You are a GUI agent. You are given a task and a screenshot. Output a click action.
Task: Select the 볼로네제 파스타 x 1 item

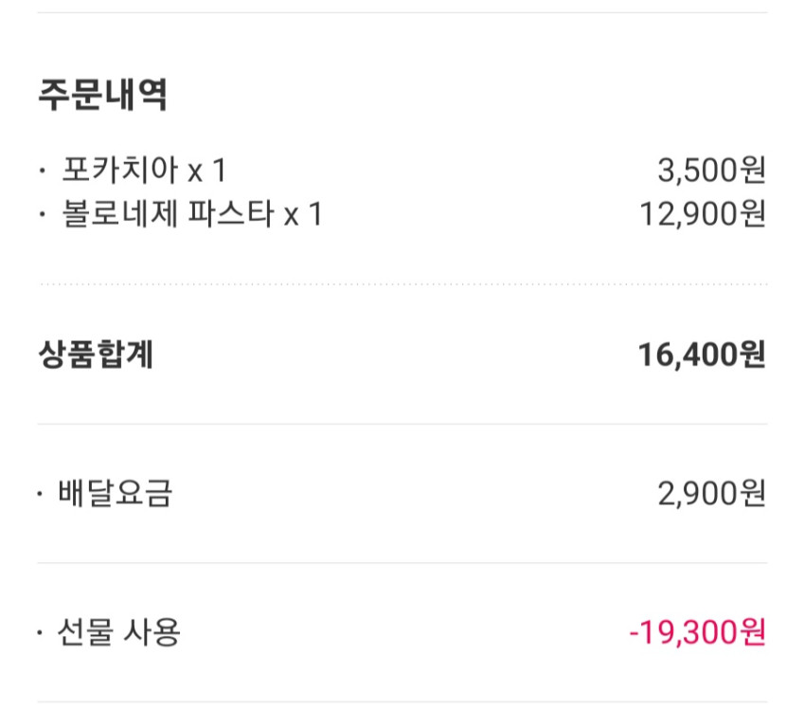(x=192, y=213)
